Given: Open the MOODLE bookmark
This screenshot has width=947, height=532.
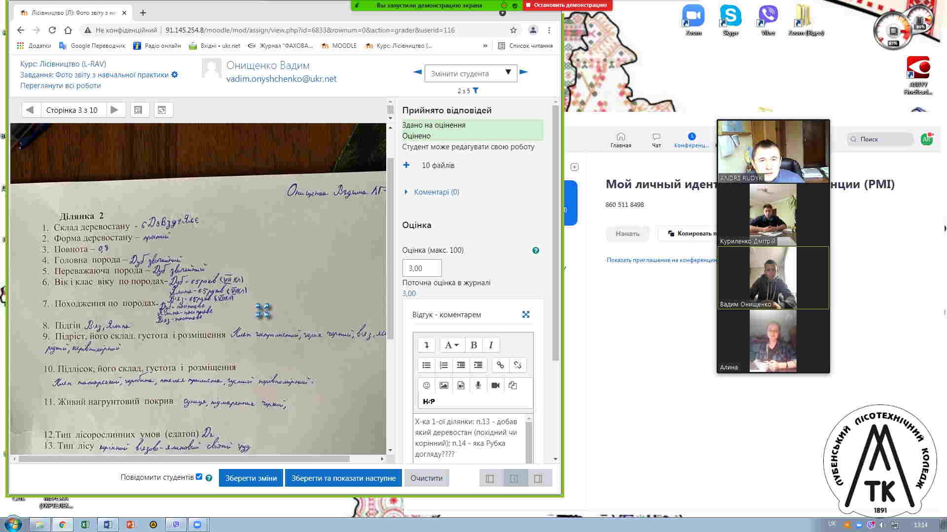Looking at the screenshot, I should click(339, 46).
